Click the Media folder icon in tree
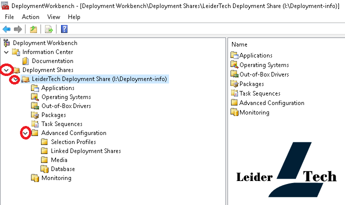Viewport: 345px width, 205px height. pyautogui.click(x=44, y=160)
